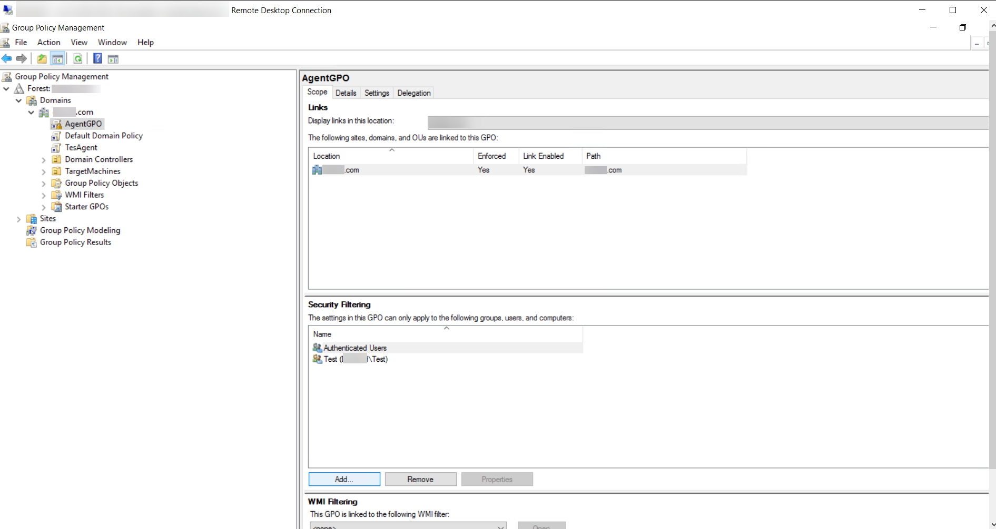Sort links by the Enforced column header
This screenshot has width=996, height=529.
pyautogui.click(x=496, y=156)
